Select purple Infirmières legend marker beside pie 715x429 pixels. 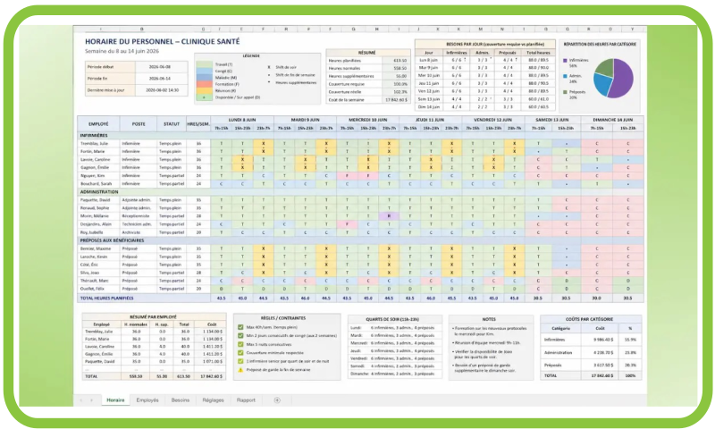tap(566, 60)
